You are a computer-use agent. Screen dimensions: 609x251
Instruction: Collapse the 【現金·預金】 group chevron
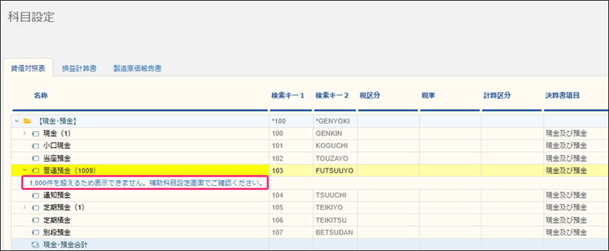tap(17, 121)
